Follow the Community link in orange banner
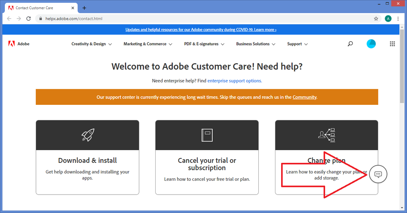The image size is (407, 213). point(304,97)
